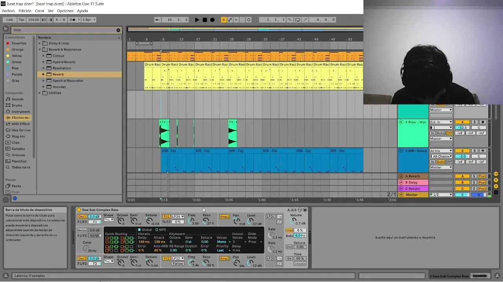
Task: Click the Re-enable Automation arrow icon
Action: (236, 20)
